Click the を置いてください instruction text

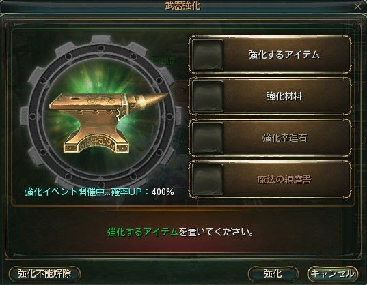tap(216, 232)
